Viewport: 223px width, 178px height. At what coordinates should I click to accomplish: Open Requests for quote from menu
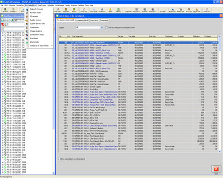pos(37,9)
